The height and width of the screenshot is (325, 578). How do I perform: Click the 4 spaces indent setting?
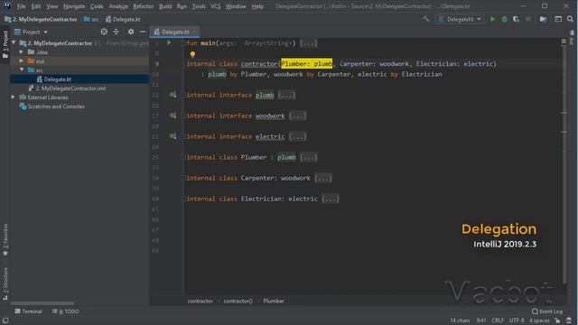540,320
